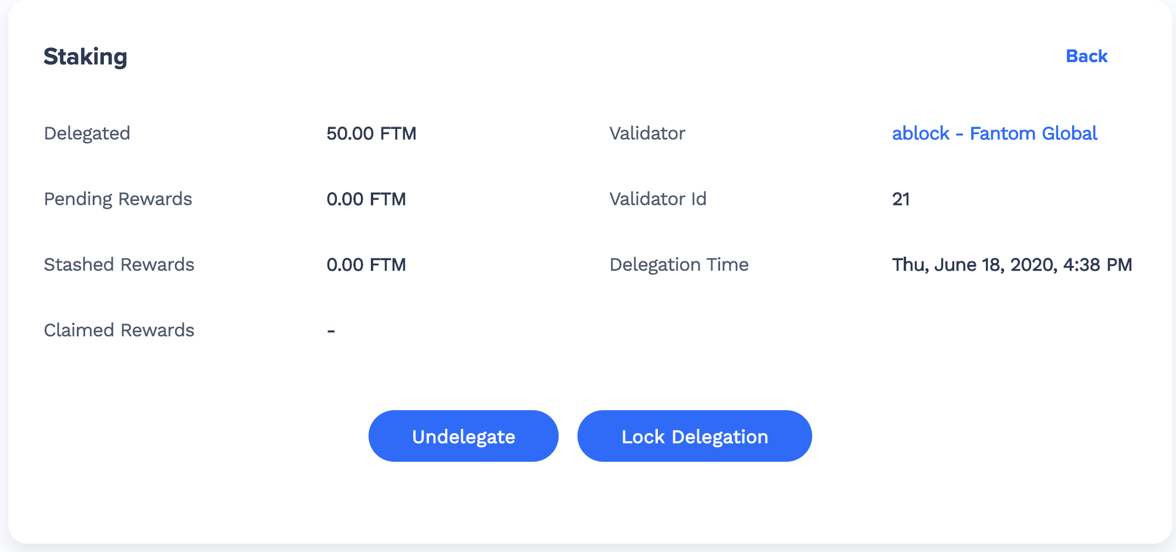Click the Delegated label

pyautogui.click(x=87, y=134)
